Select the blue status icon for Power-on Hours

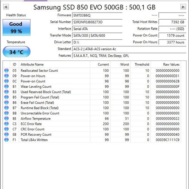[x=6, y=76]
